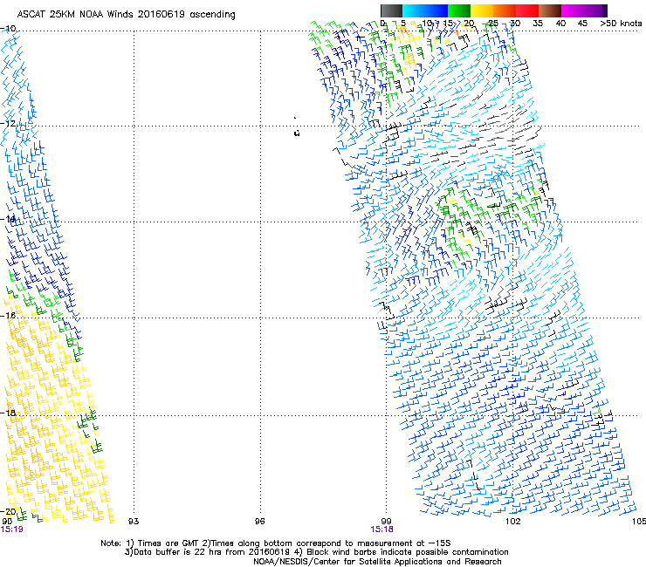The image size is (646, 567).
Task: Click the '90' longitude label
Action: pos(7,522)
